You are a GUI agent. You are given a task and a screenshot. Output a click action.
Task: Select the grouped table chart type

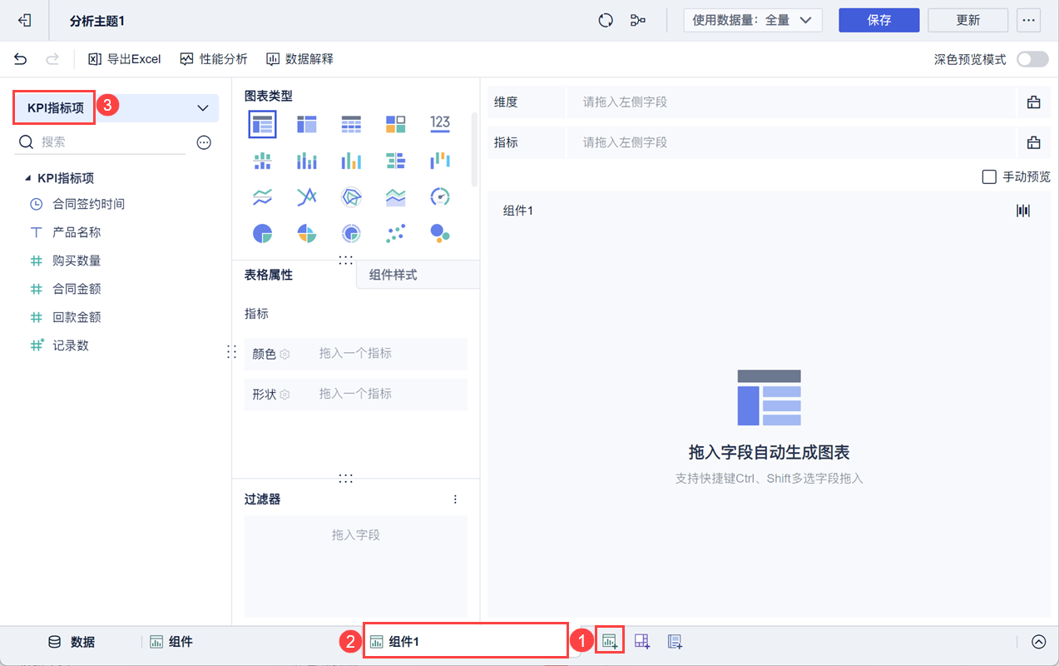(x=262, y=125)
